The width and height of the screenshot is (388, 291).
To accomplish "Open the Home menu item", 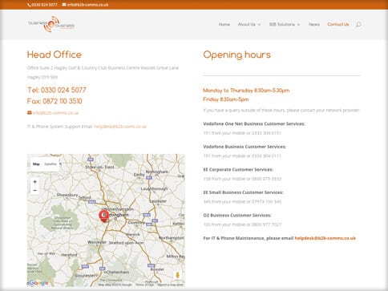I will [224, 24].
